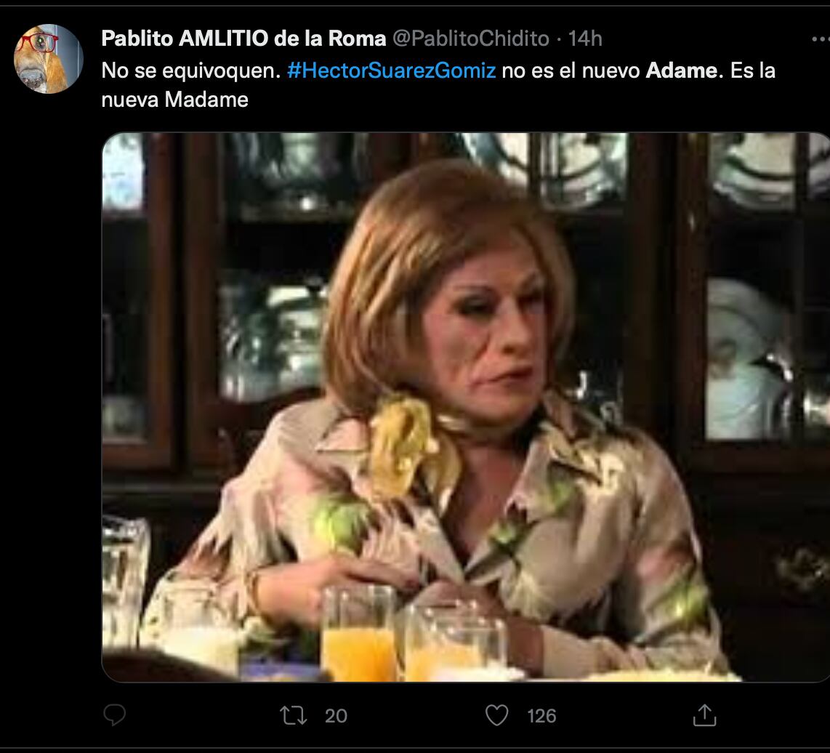
Task: Open hashtag #HectorSuarezGomiz
Action: point(391,71)
